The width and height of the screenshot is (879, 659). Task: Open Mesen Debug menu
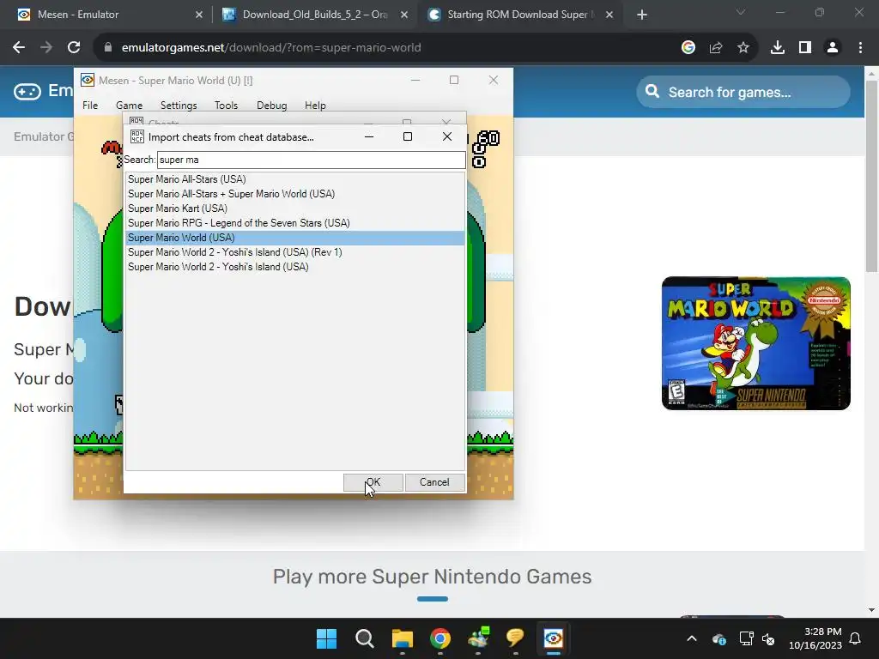point(272,106)
